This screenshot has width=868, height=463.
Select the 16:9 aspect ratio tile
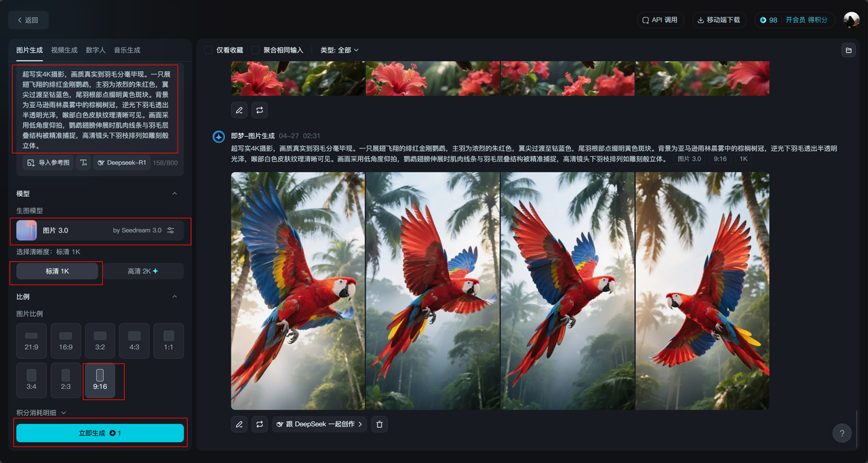(66, 340)
